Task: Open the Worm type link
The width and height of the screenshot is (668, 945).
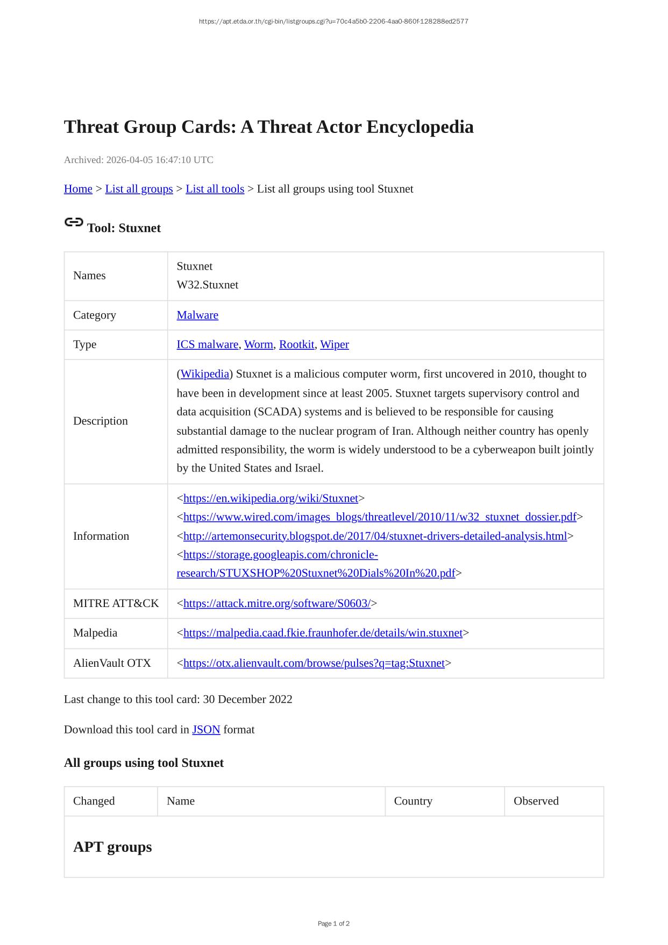Action: [x=258, y=344]
